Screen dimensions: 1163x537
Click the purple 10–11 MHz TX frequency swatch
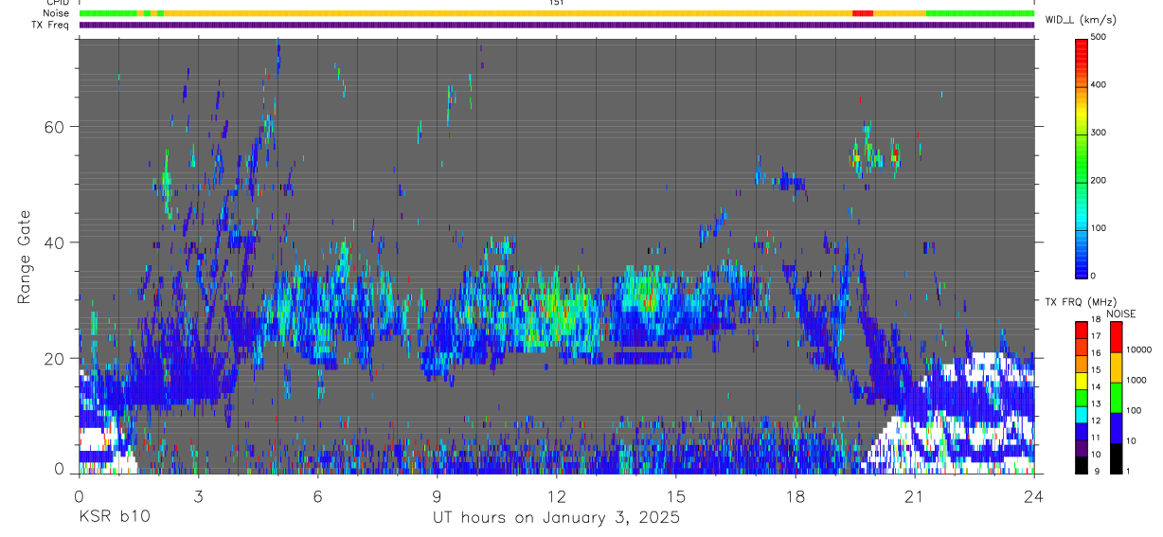tap(1082, 447)
